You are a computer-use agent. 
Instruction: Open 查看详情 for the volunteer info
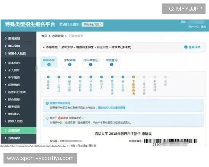tap(192, 47)
